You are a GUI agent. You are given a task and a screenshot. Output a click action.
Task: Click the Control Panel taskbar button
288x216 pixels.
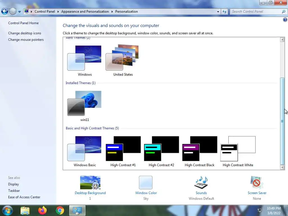click(77, 210)
